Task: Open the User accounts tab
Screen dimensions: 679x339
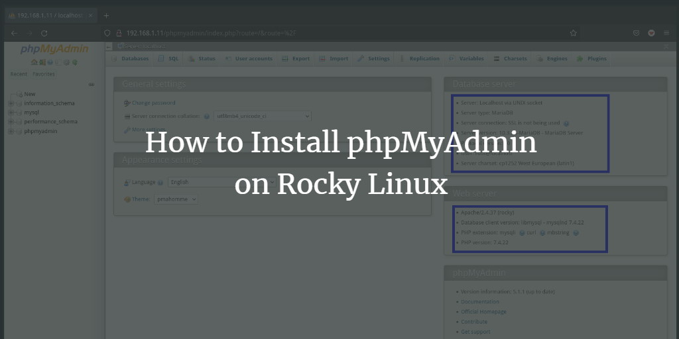Action: (x=249, y=59)
